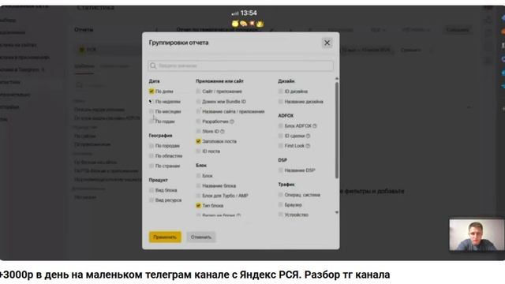Close the Группировки отчета dialog
This screenshot has height=284, width=505.
pos(327,43)
